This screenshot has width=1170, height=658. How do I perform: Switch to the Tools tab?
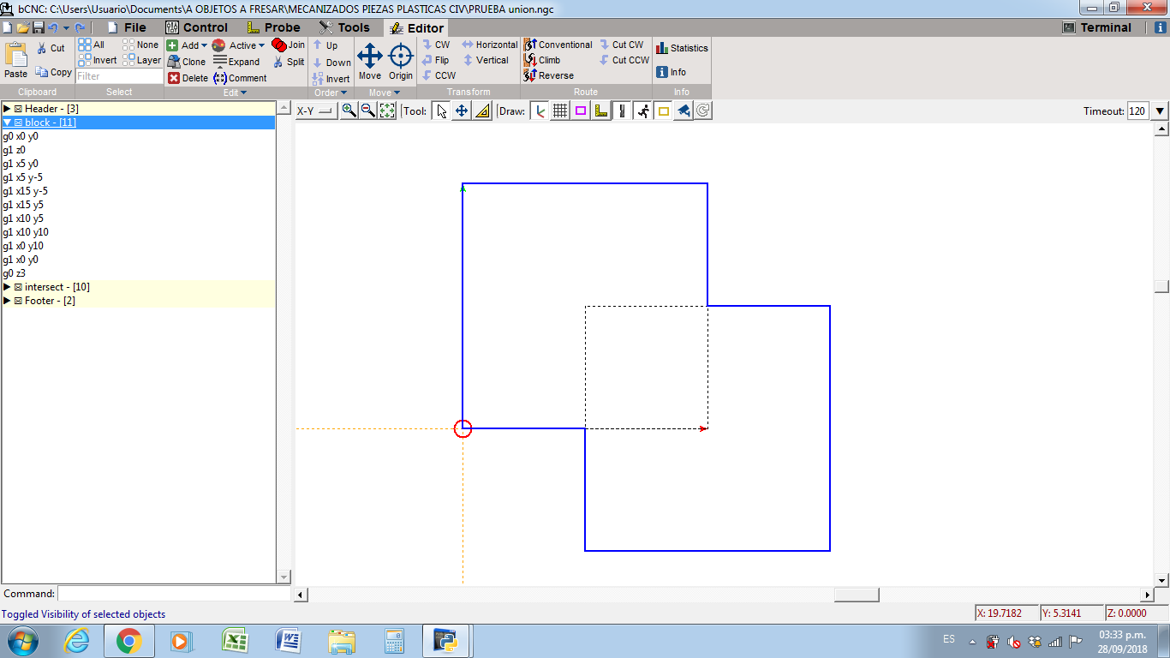(343, 27)
